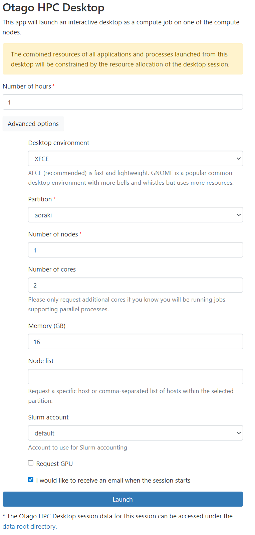This screenshot has height=535, width=255.
Task: Click the Memory (GB) input field
Action: tap(135, 341)
